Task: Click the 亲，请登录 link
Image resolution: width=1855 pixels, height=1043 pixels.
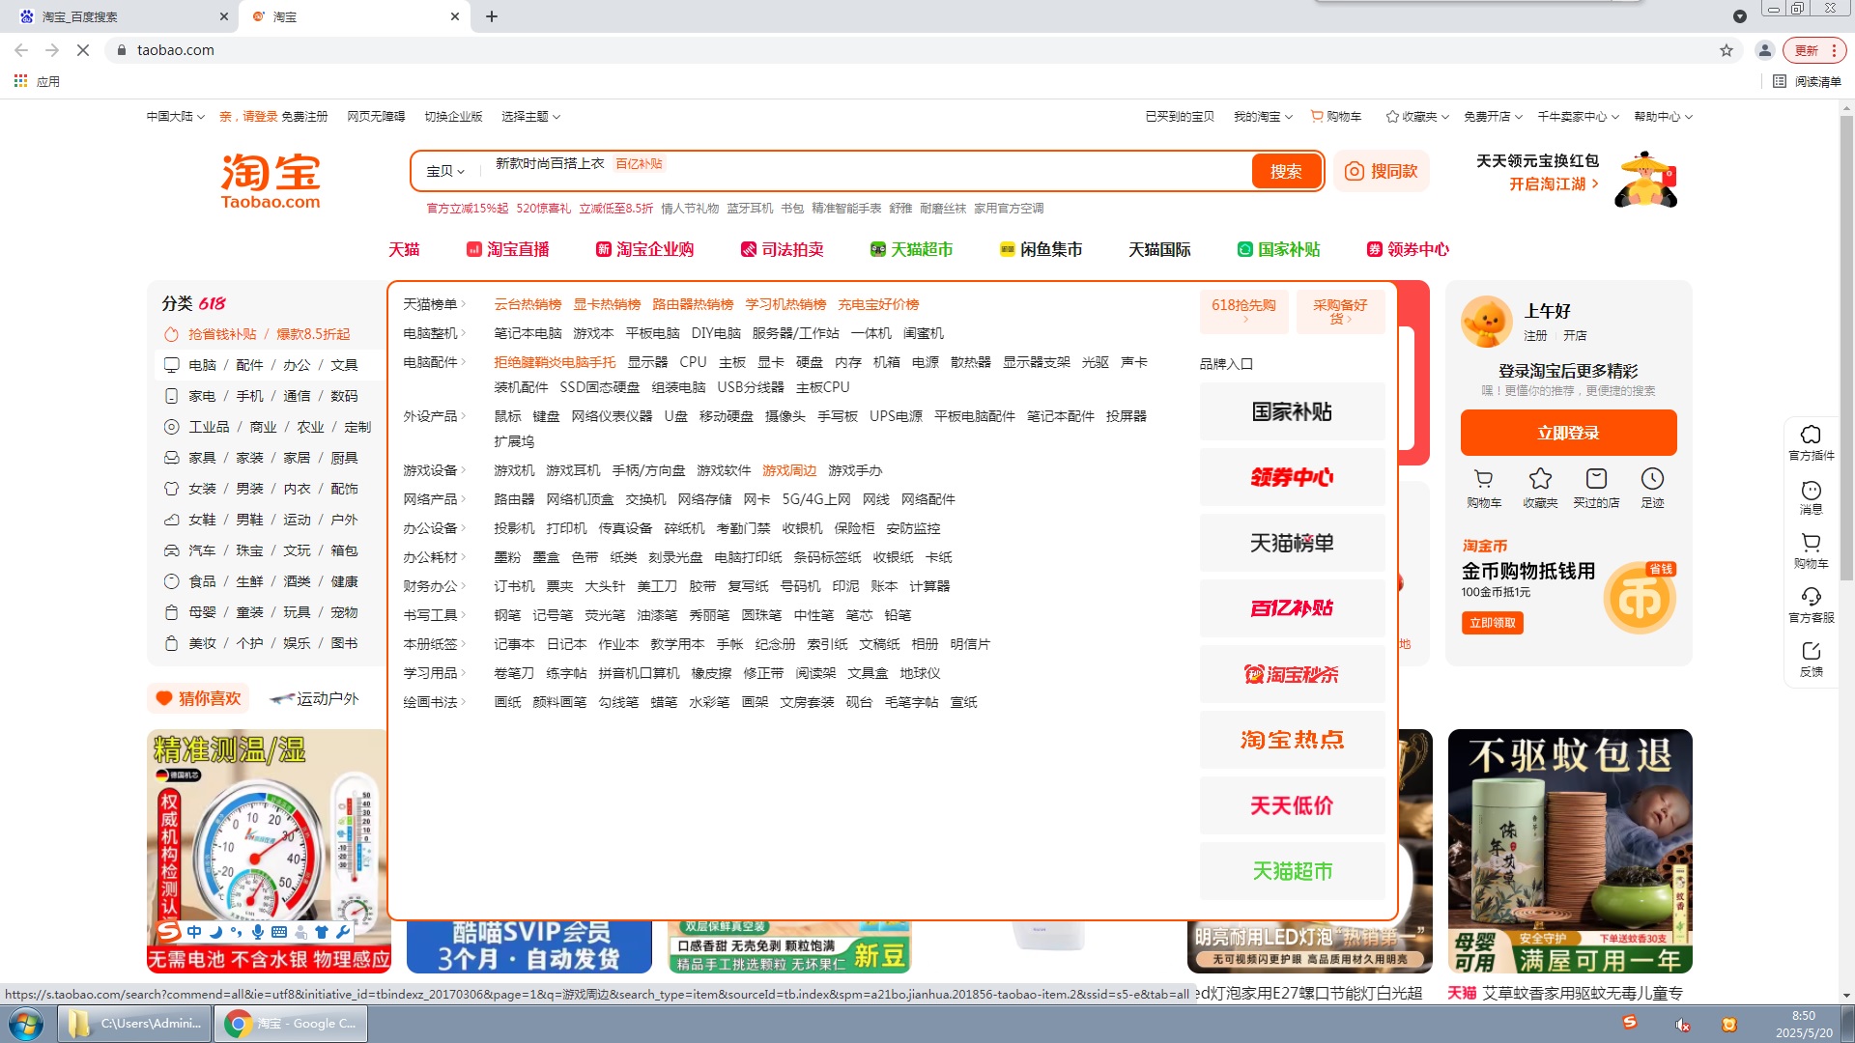Action: tap(248, 116)
